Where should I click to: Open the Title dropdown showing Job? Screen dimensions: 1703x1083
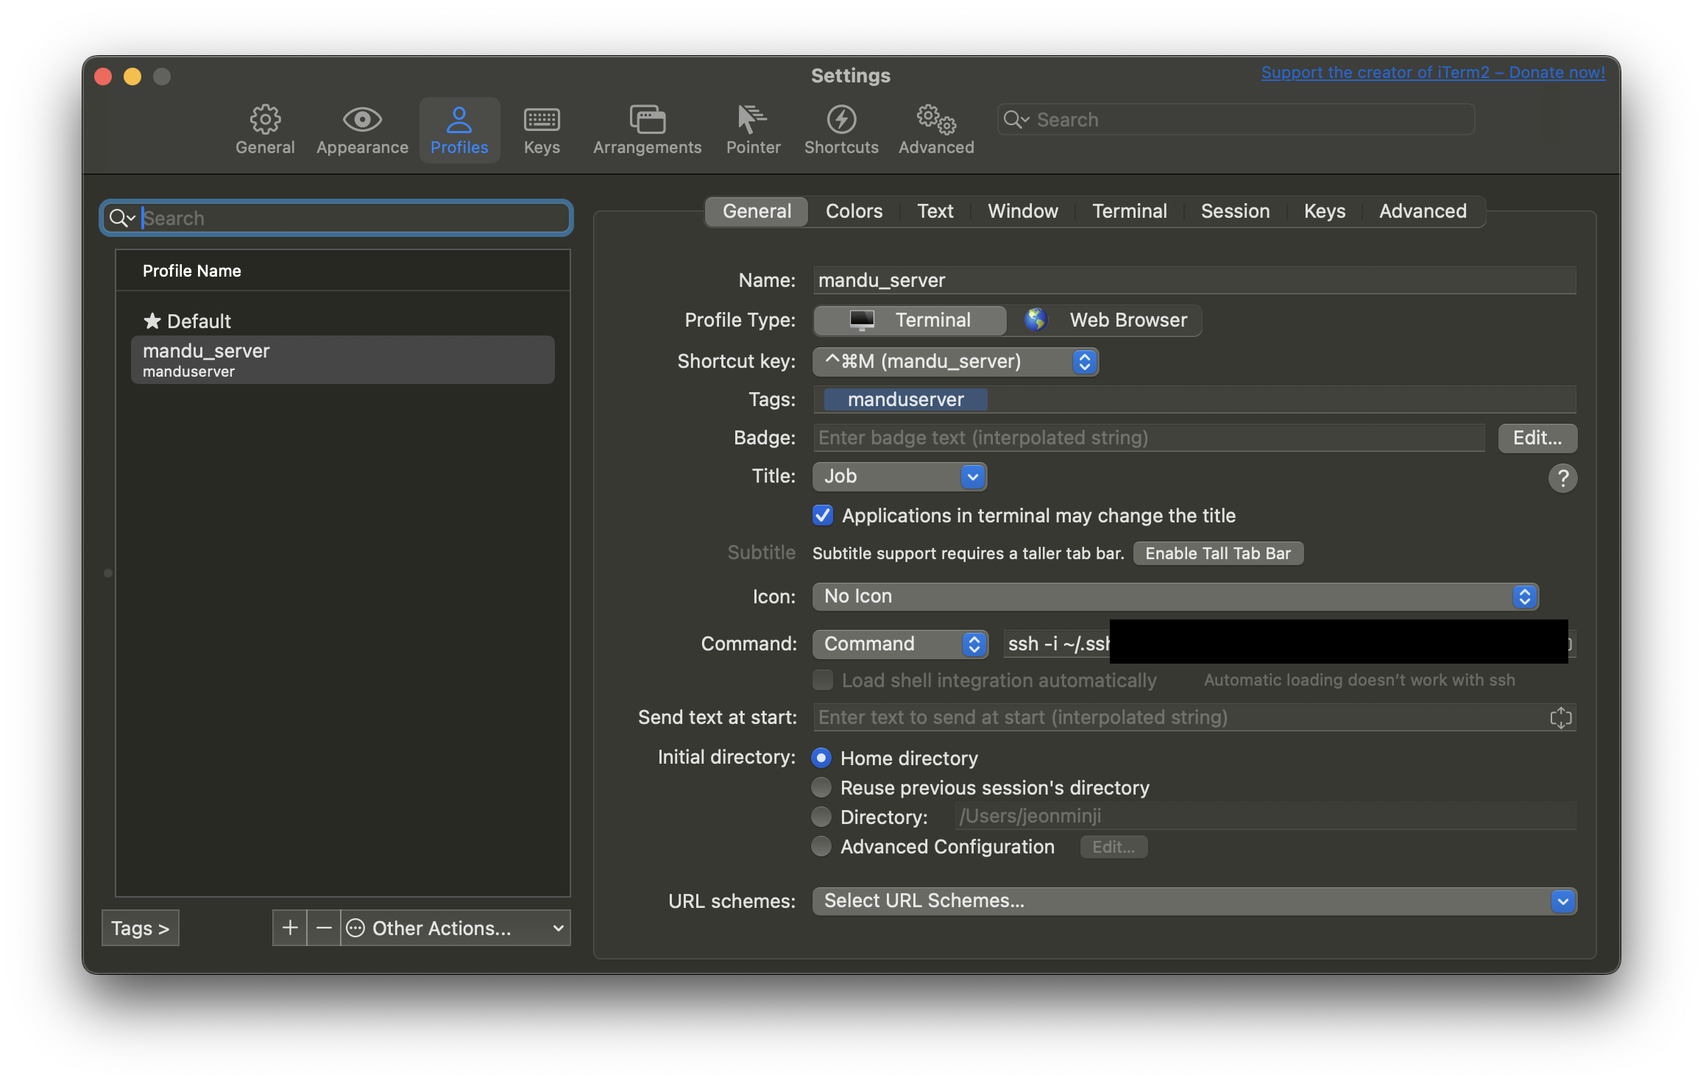point(899,476)
